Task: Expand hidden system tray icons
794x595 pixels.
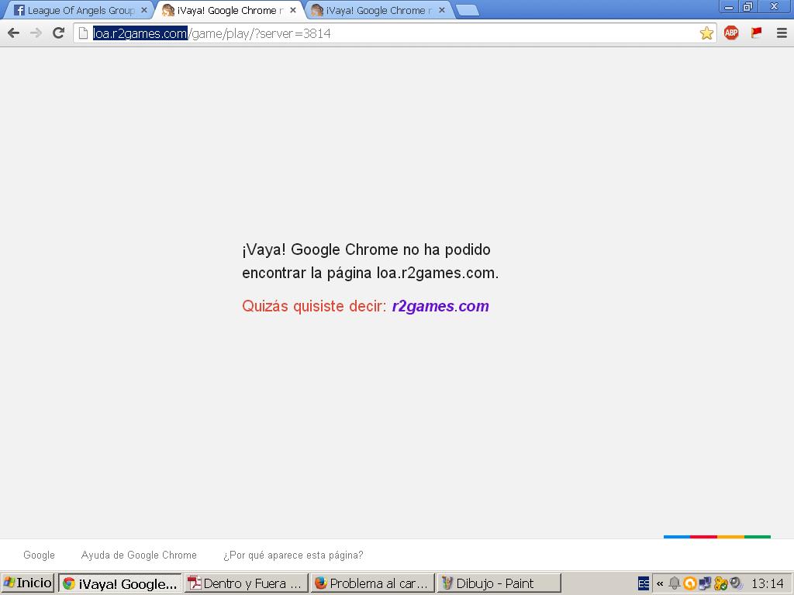Action: (x=660, y=583)
